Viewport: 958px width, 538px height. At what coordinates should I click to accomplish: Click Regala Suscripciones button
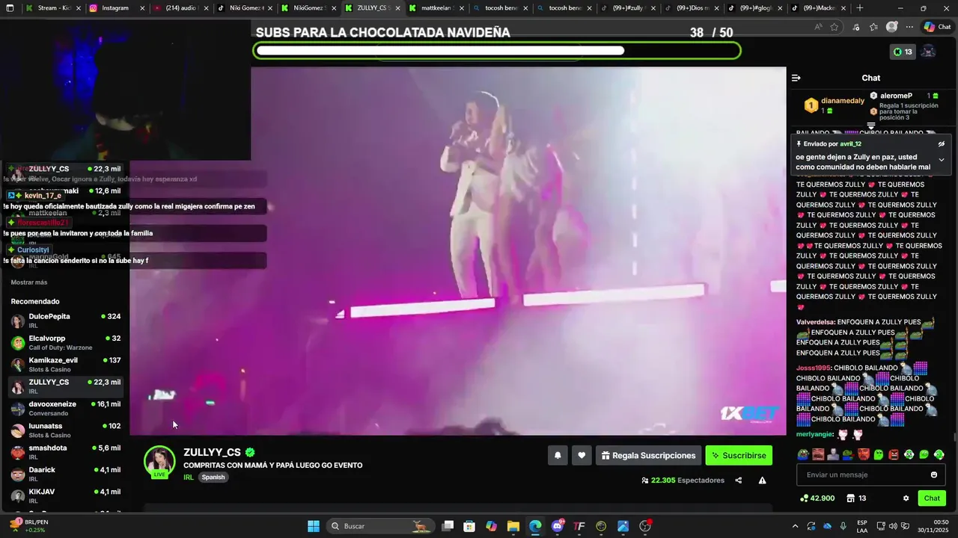[x=649, y=455]
